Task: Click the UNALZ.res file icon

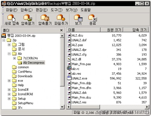Action: [69, 102]
